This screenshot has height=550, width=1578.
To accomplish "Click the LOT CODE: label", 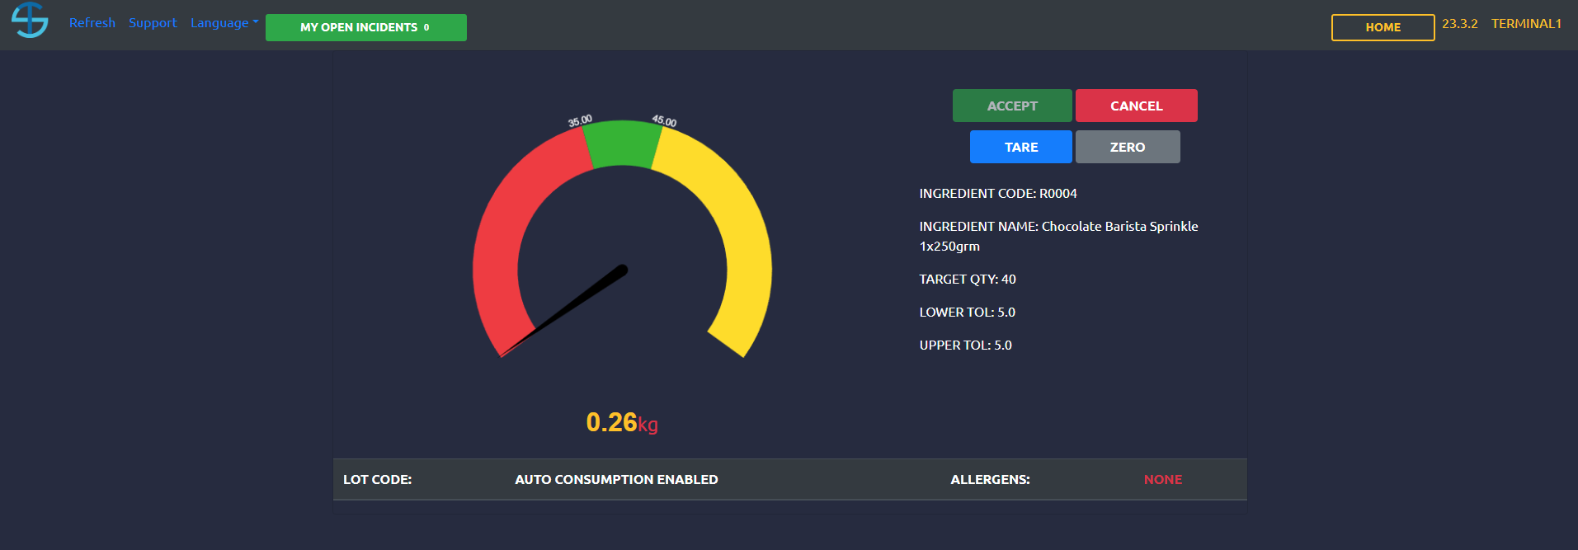I will 378,480.
